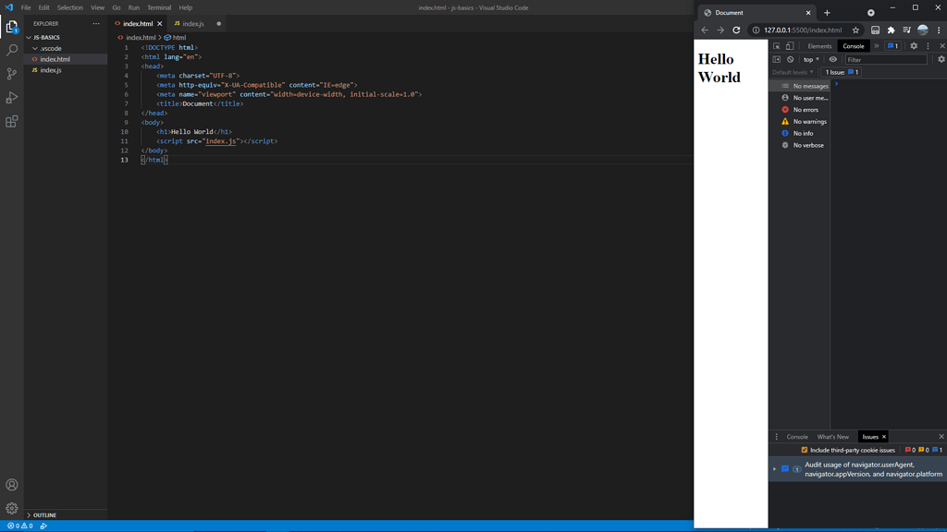
Task: Open the media controls icon in Chrome
Action: 906,30
